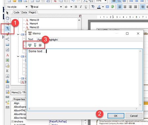
Task: Open the font color picker
Action: click(x=99, y=7)
